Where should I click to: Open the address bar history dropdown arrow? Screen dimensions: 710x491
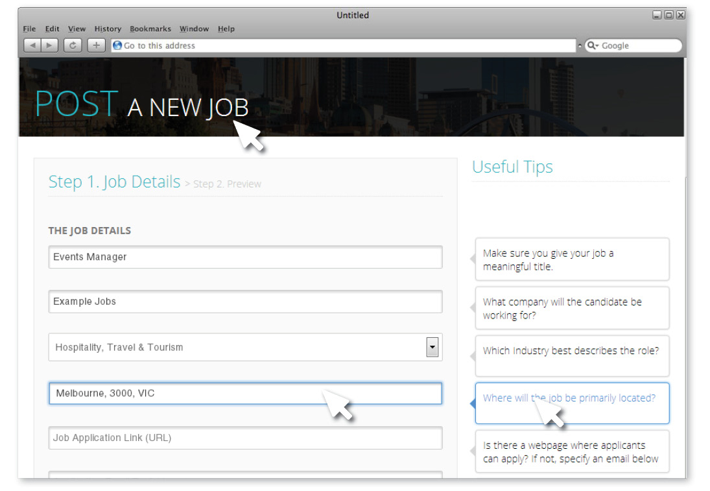pos(580,45)
